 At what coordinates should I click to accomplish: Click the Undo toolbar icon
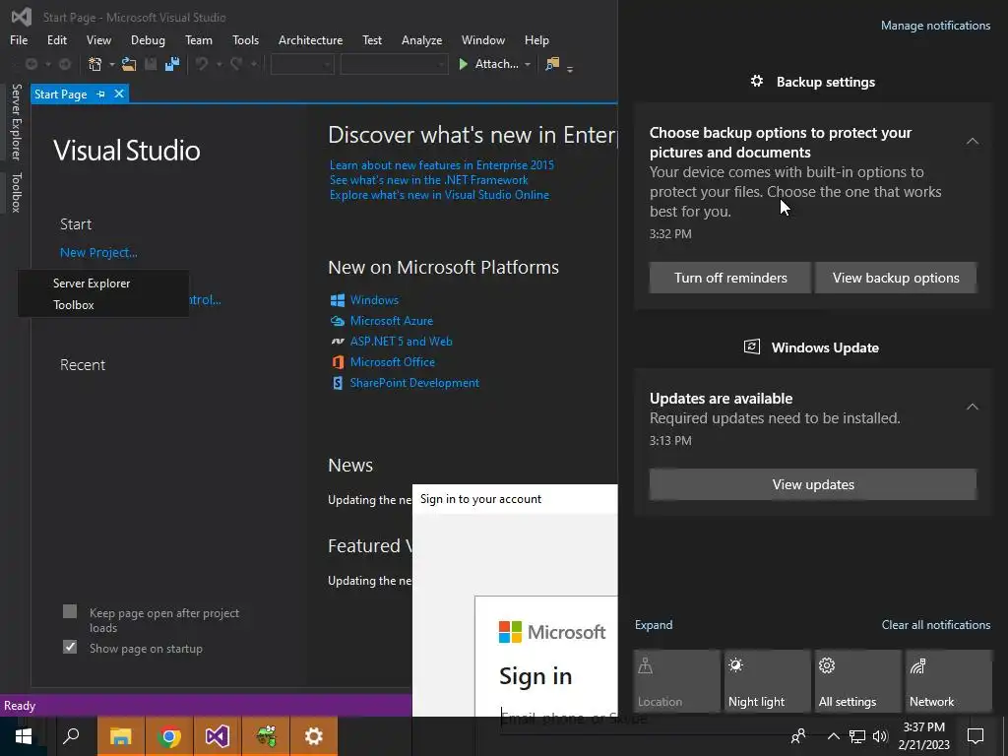(x=202, y=64)
